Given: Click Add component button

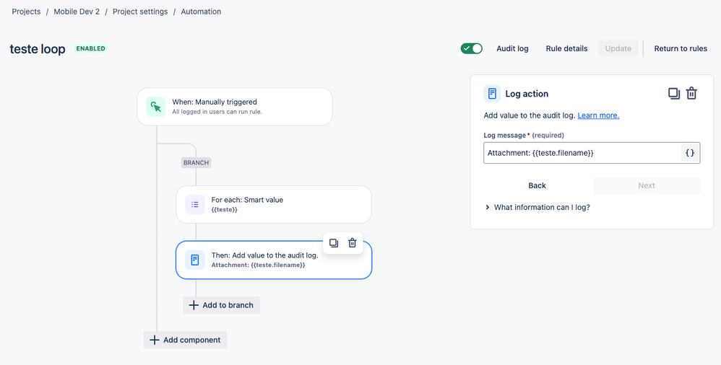Looking at the screenshot, I should point(186,340).
